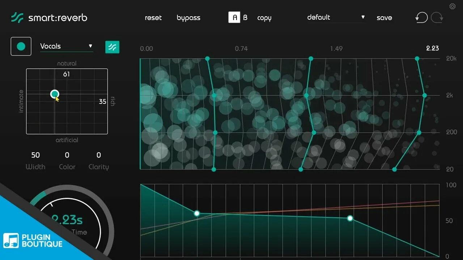Click the bypass button
Image resolution: width=463 pixels, height=260 pixels.
point(188,18)
